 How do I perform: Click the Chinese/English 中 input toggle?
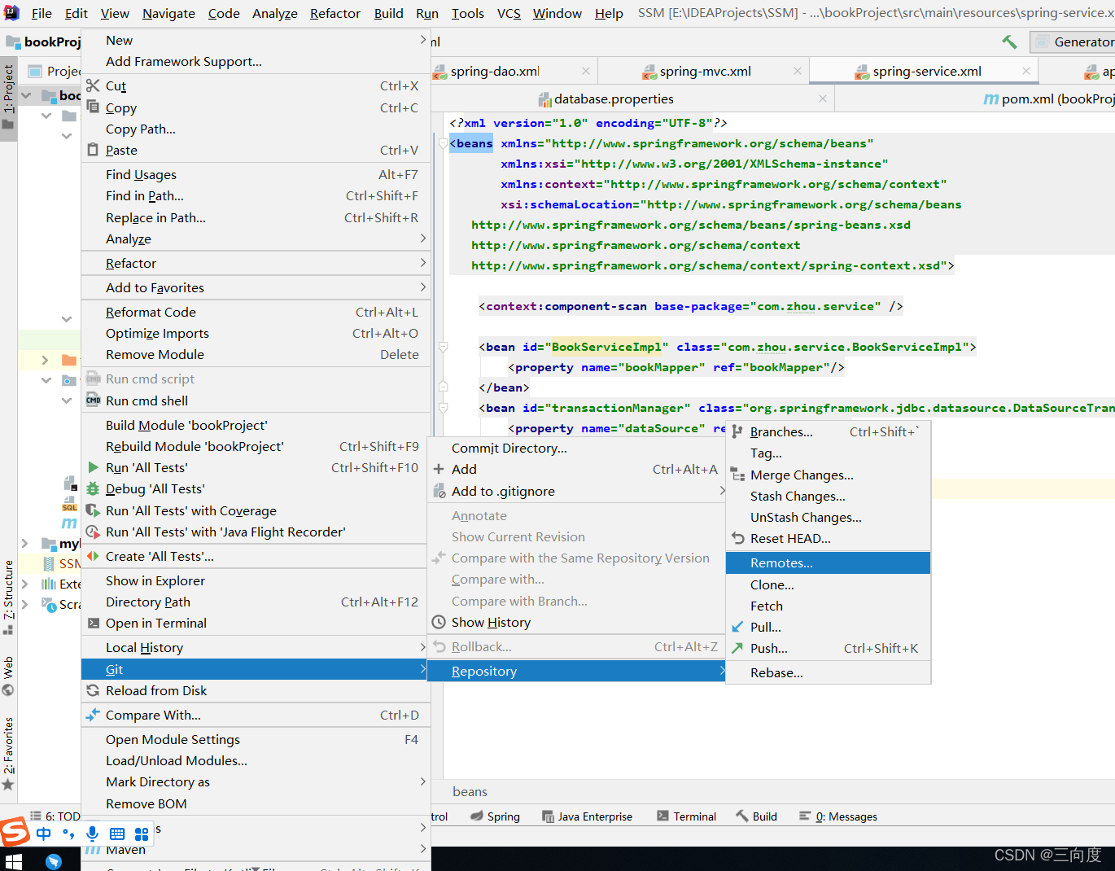click(x=44, y=834)
